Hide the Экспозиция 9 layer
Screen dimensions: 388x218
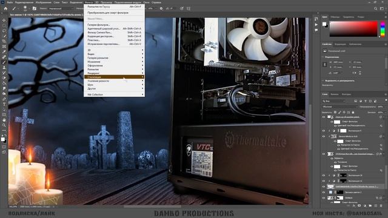pyautogui.click(x=323, y=131)
